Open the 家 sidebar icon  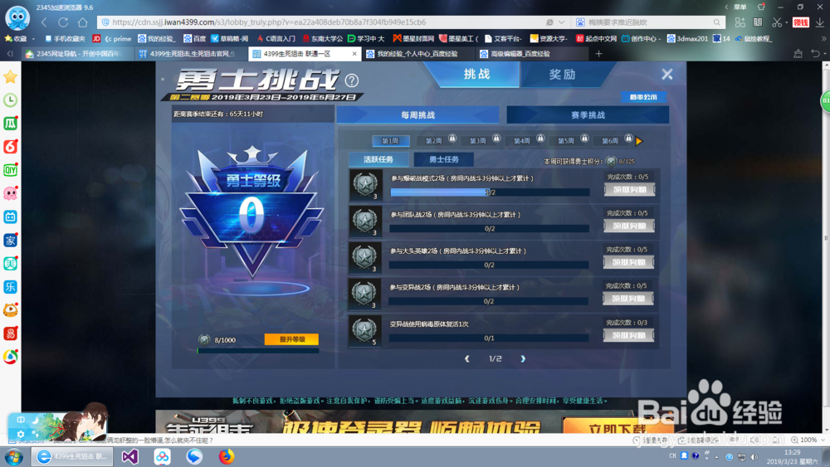coord(10,240)
